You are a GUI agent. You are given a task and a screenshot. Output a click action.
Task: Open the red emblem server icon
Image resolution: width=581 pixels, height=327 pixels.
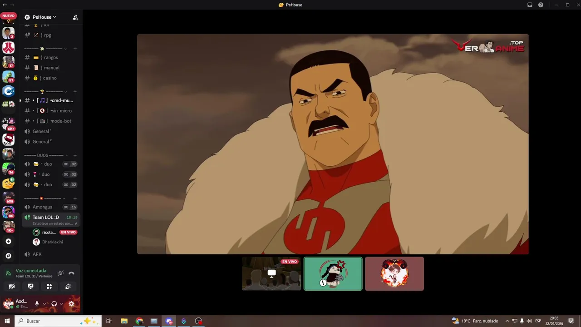tap(8, 47)
